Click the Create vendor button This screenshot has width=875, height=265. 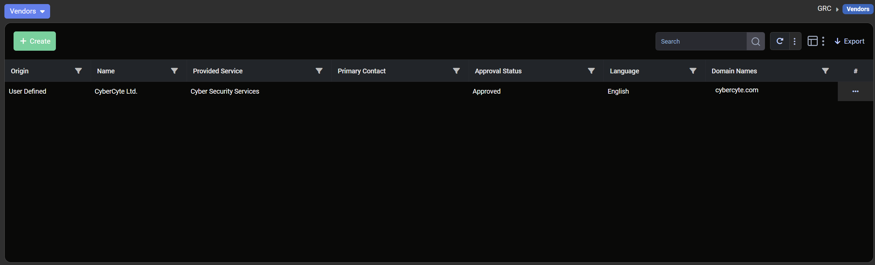click(35, 41)
